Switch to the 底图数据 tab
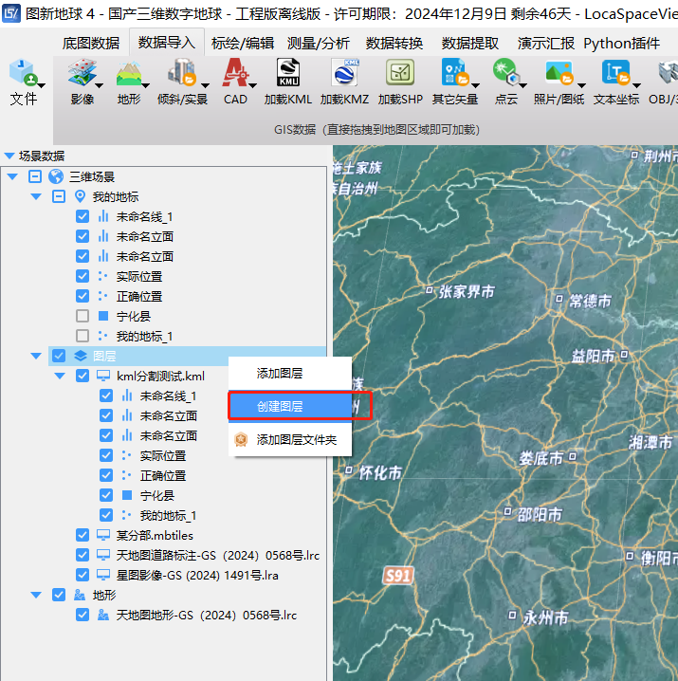This screenshot has width=678, height=681. click(91, 43)
